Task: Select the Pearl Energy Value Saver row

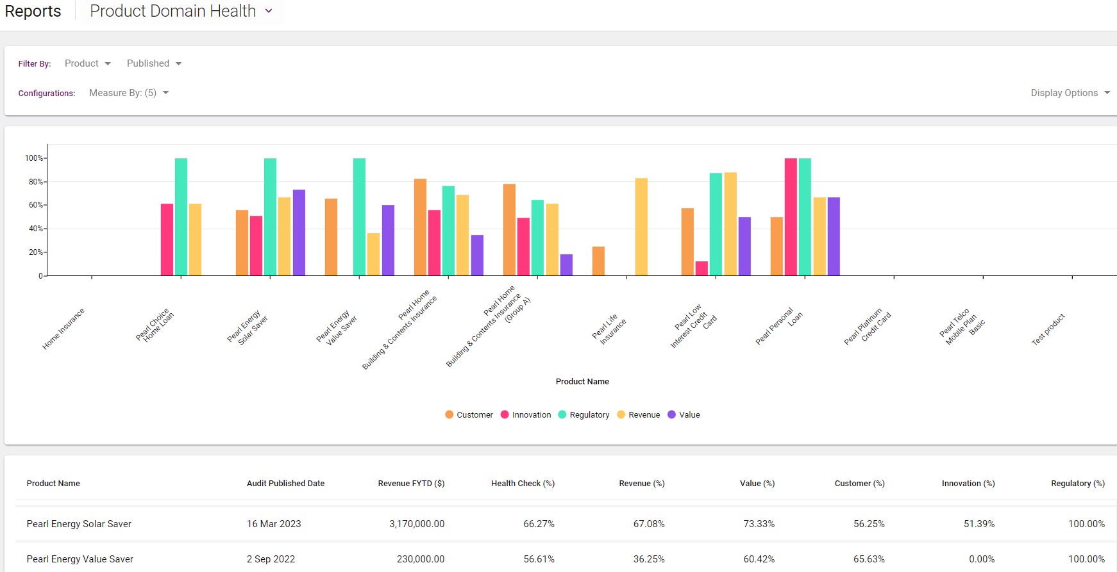Action: tap(566, 559)
